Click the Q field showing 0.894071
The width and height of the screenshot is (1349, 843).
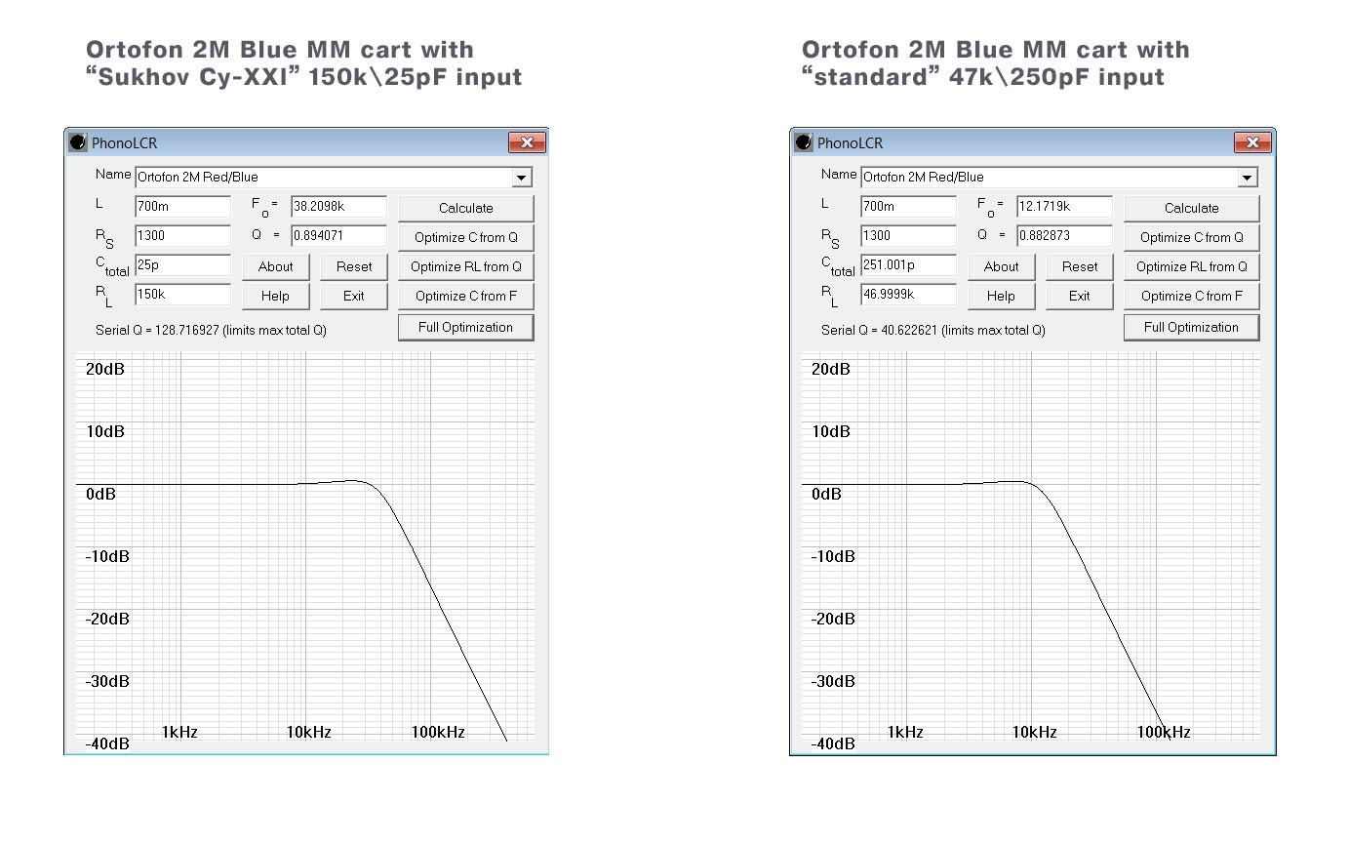pos(338,236)
